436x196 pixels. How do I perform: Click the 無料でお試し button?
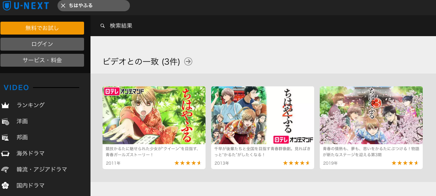(x=42, y=28)
